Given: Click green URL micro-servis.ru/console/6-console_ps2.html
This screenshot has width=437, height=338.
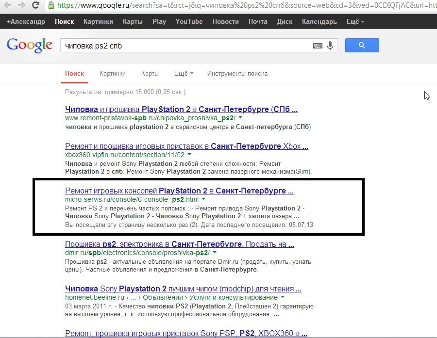Looking at the screenshot, I should tap(132, 199).
